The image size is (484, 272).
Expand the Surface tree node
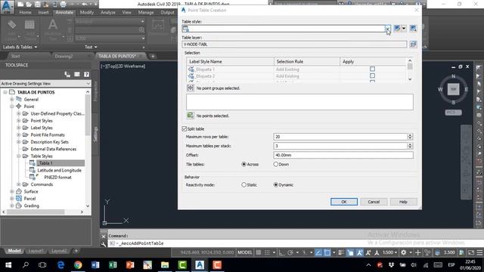12,191
